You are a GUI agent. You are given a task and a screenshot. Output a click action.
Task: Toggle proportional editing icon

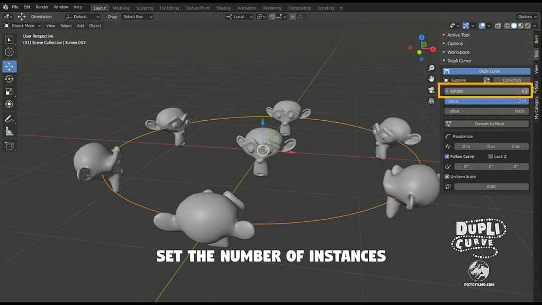point(292,16)
